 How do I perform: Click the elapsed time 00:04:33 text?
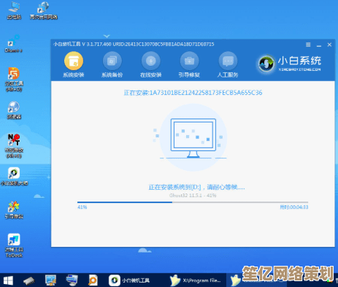click(294, 207)
